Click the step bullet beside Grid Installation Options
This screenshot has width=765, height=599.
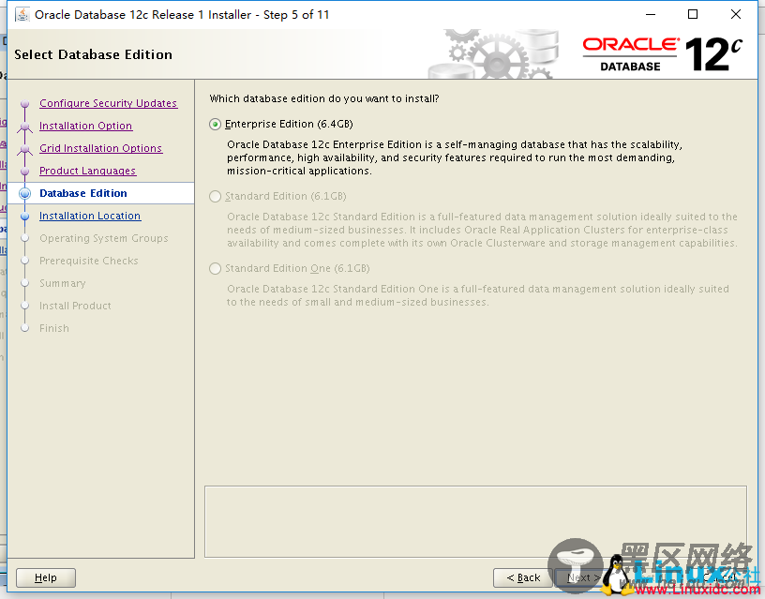click(x=25, y=149)
